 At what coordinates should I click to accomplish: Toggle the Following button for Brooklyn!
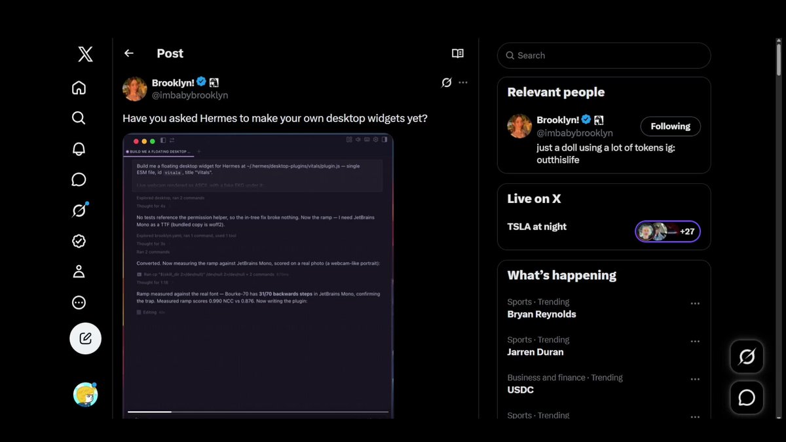(x=671, y=126)
